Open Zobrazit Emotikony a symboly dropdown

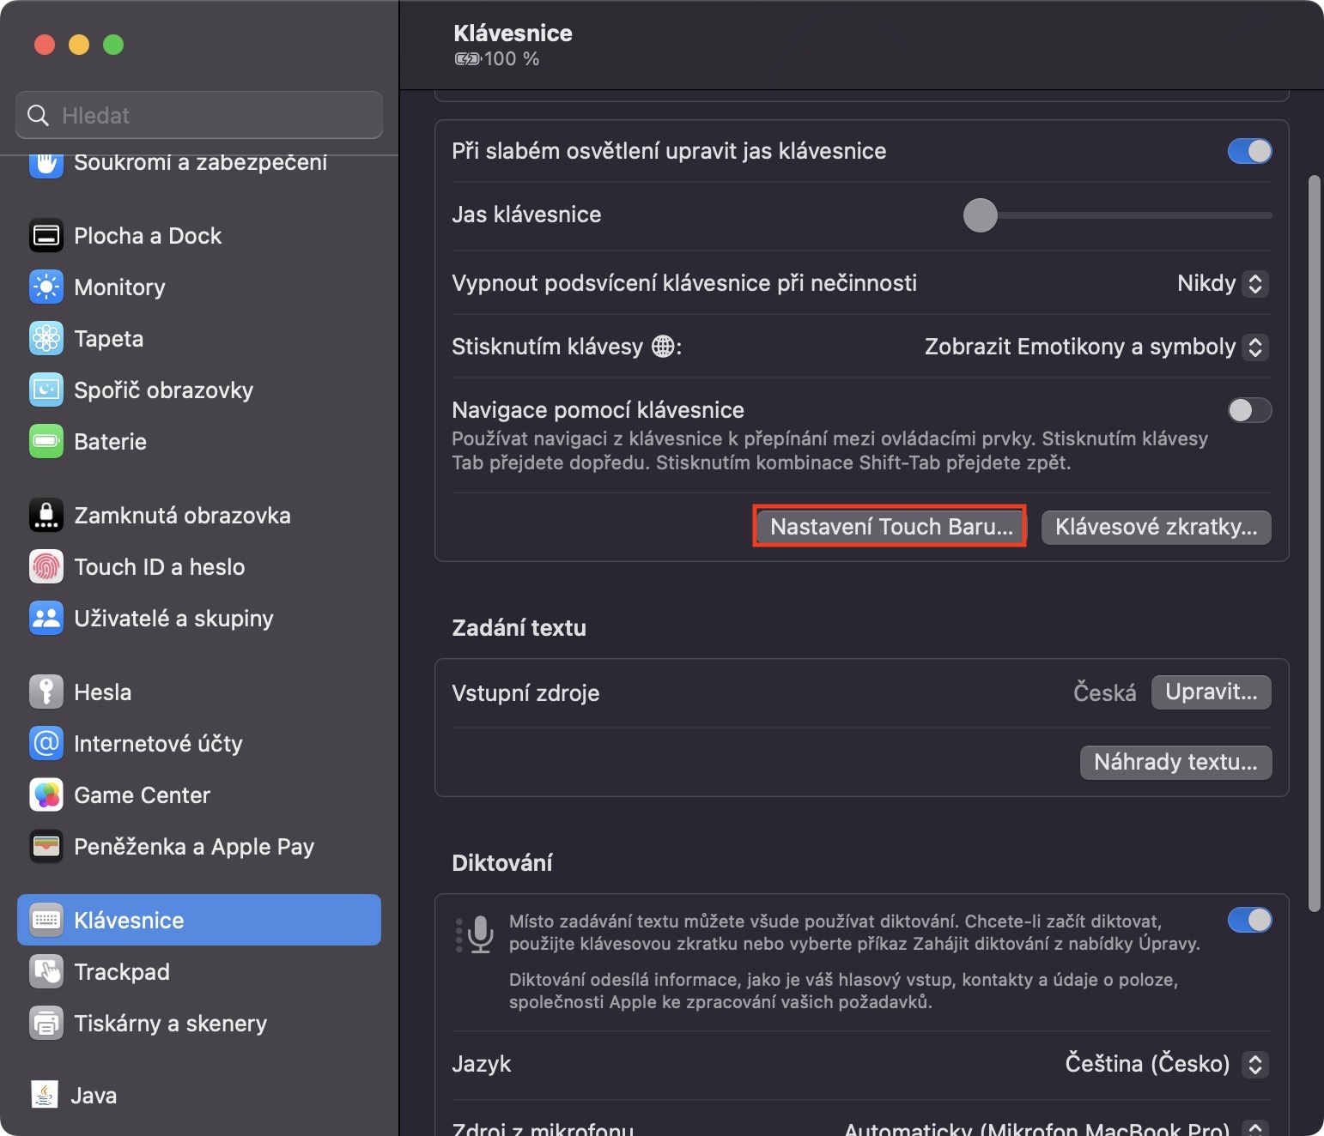click(x=1096, y=347)
